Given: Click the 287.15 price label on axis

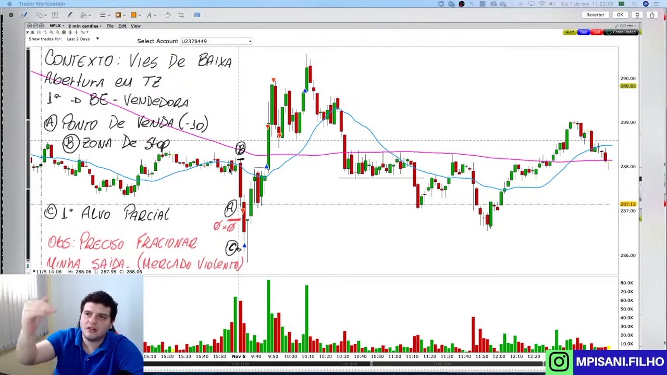Looking at the screenshot, I should (x=628, y=204).
